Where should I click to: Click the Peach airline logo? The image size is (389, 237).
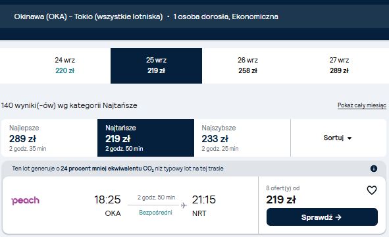click(26, 200)
